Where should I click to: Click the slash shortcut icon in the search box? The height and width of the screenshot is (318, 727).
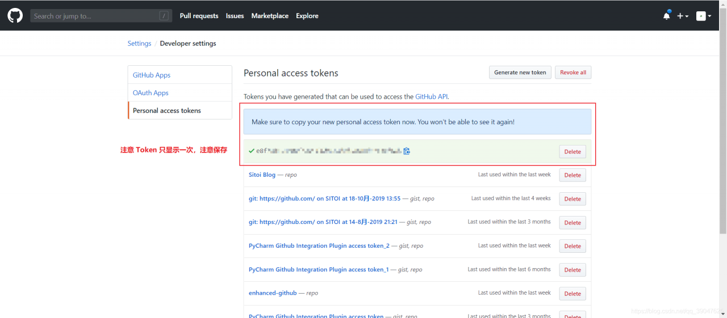point(164,16)
